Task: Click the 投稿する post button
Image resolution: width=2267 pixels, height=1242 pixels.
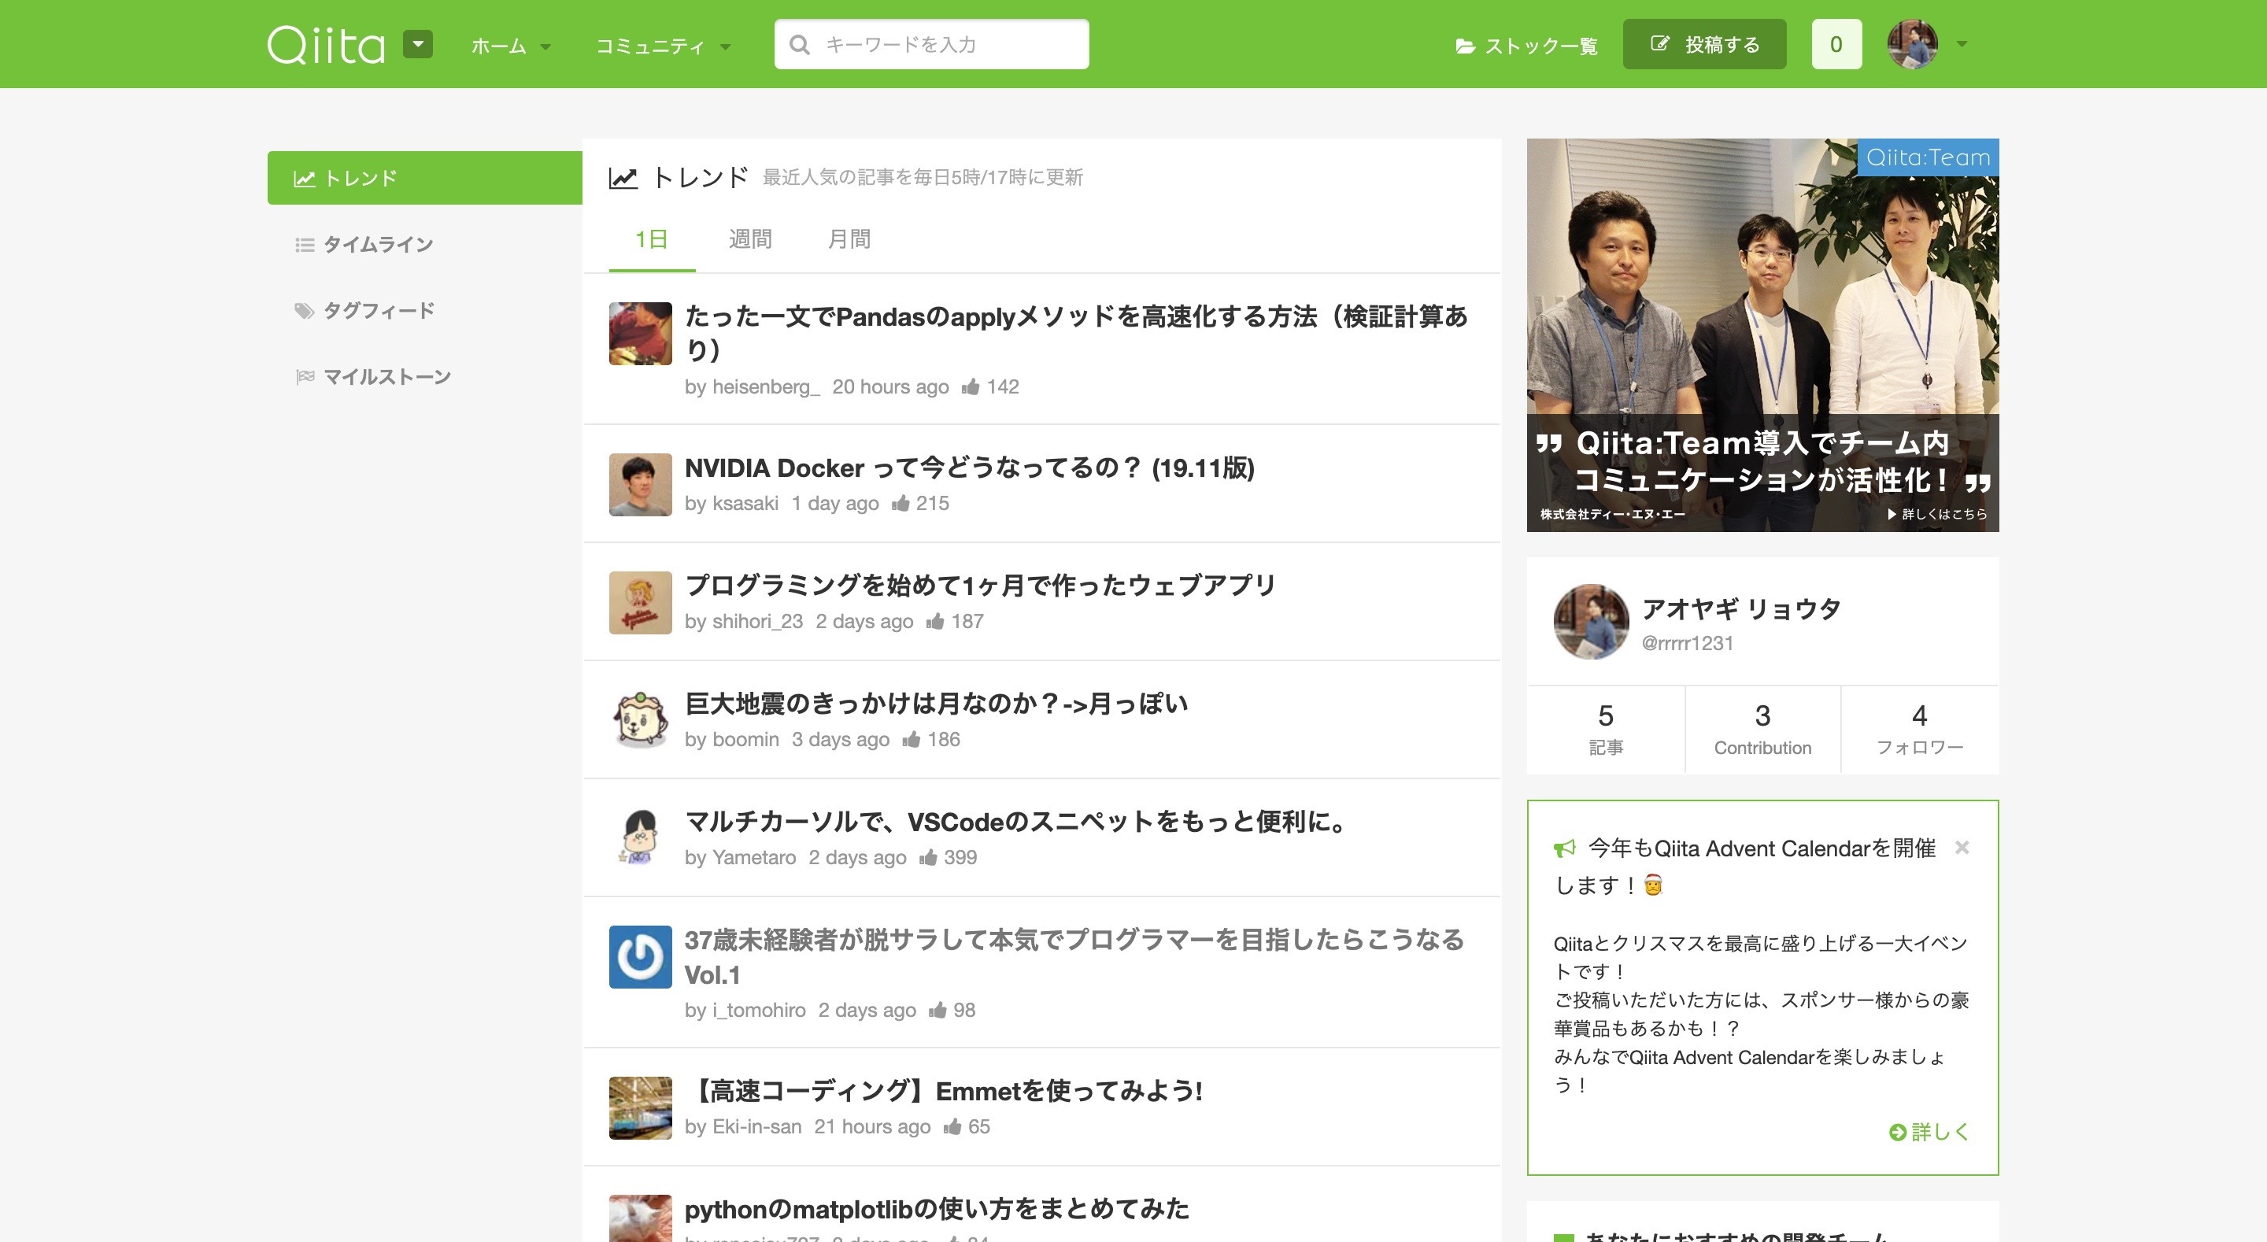Action: click(x=1703, y=43)
